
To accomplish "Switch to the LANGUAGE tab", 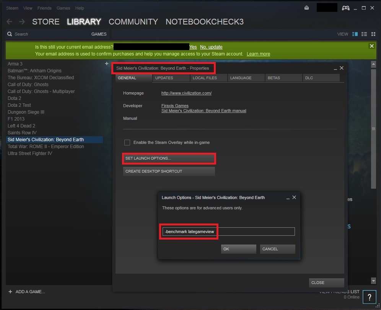I will [x=246, y=78].
